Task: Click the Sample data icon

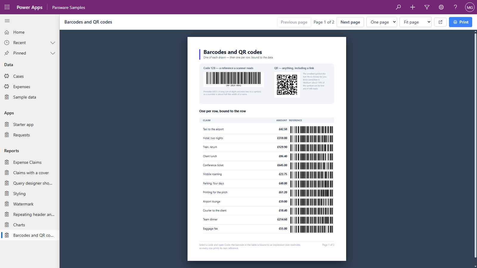Action: (7, 97)
